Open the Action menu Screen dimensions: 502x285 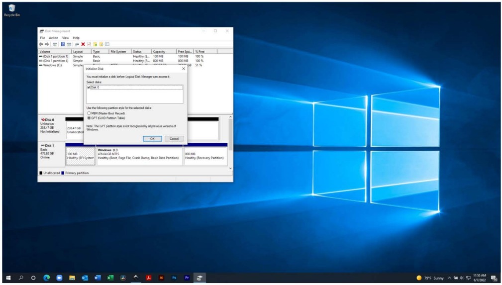[53, 38]
